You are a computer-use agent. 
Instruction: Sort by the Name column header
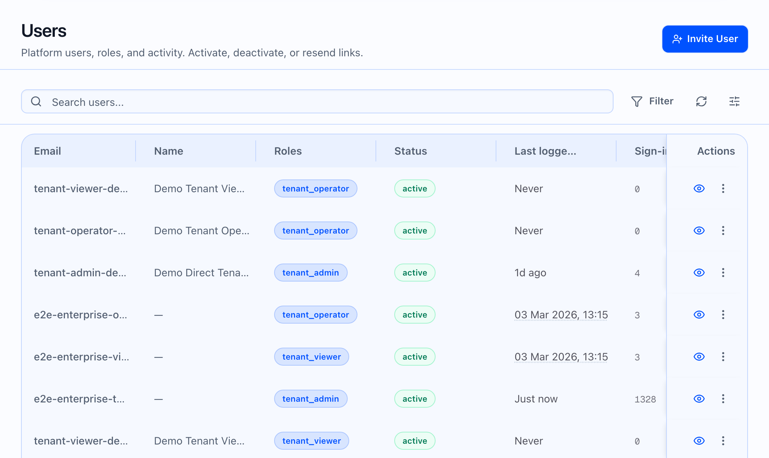click(169, 151)
